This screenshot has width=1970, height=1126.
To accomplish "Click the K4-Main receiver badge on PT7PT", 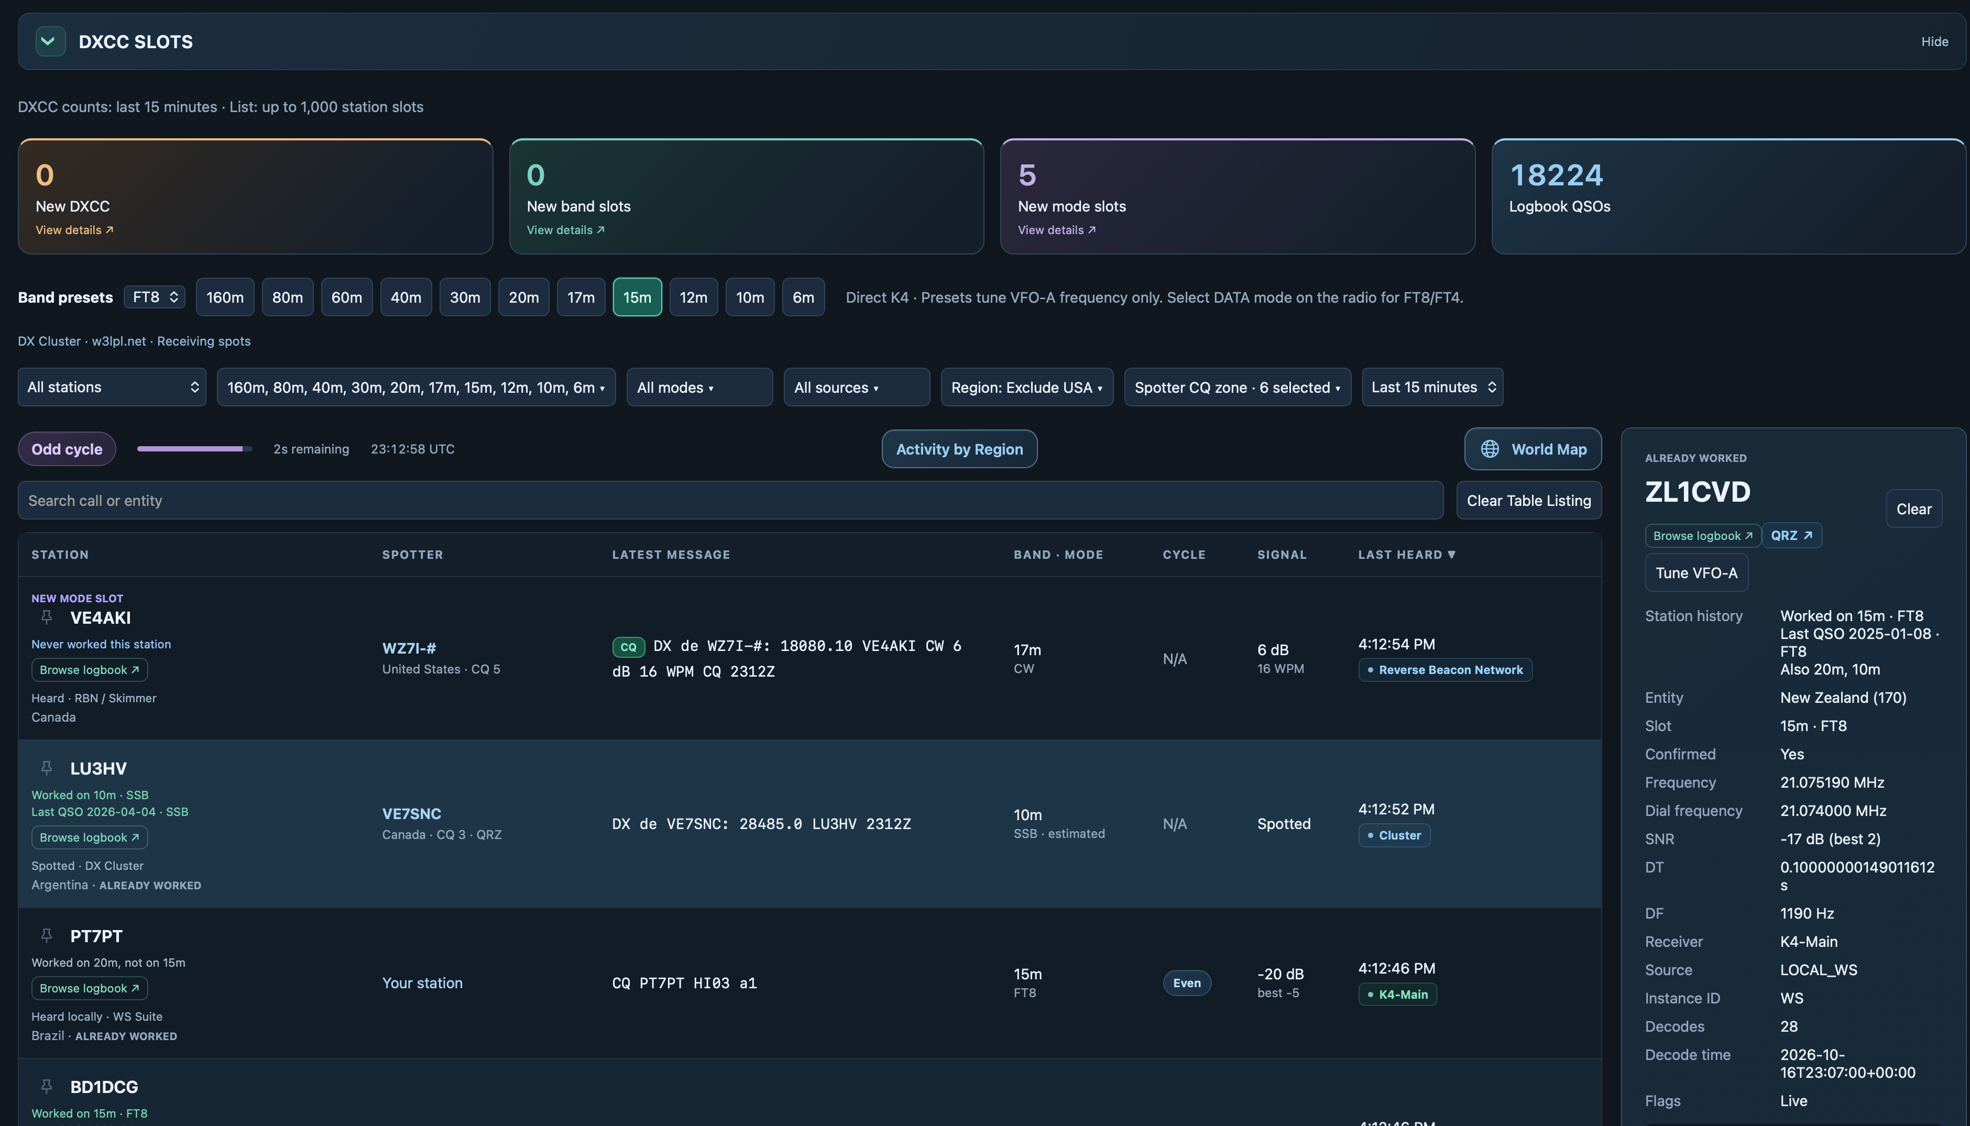I will tap(1398, 995).
